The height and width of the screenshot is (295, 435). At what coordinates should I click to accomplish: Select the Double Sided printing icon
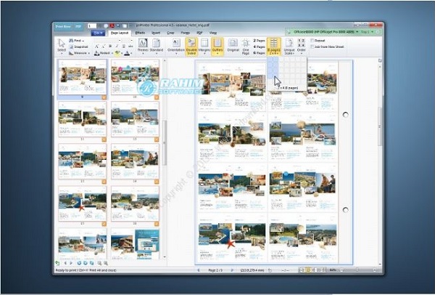191,45
